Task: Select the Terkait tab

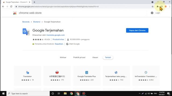Action: (x=108, y=57)
